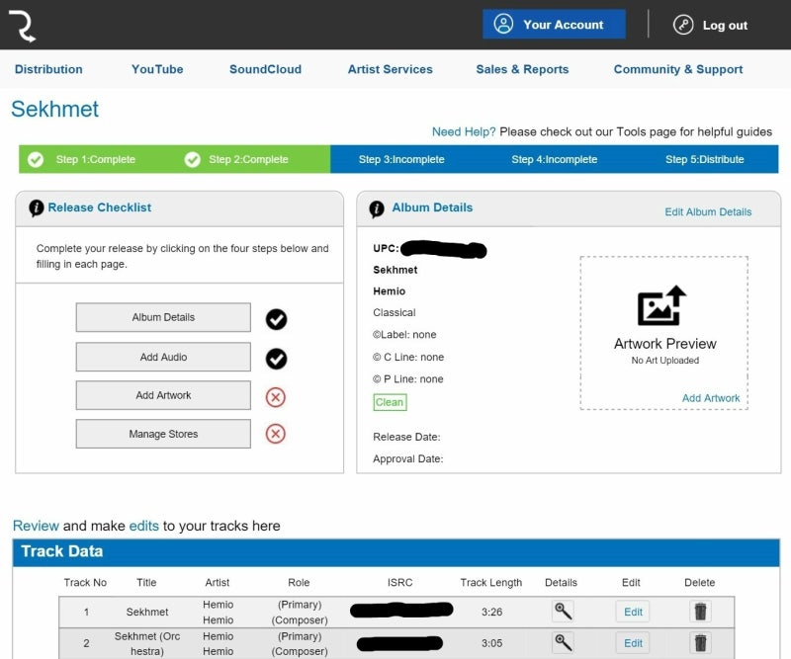Open the YouTube menu

pyautogui.click(x=157, y=69)
